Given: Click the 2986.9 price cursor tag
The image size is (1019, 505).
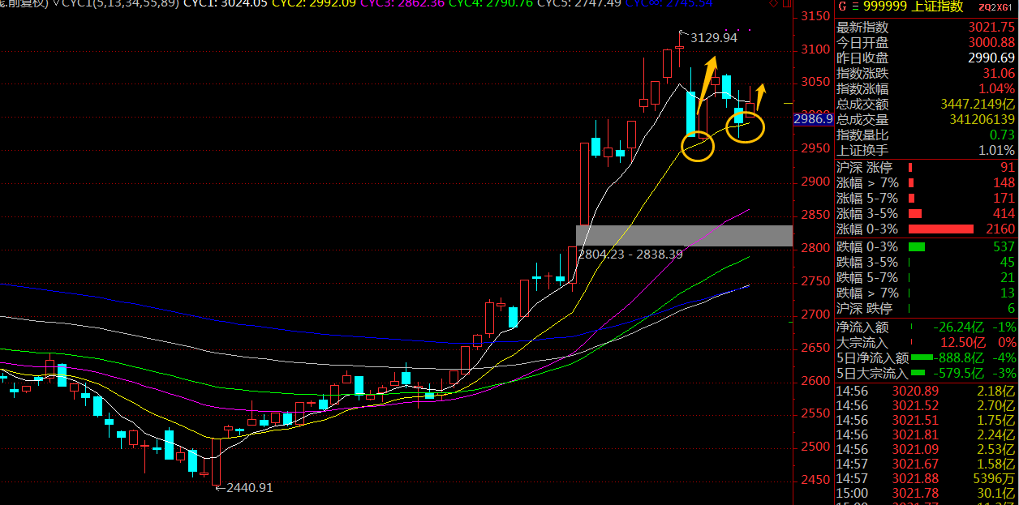Looking at the screenshot, I should [813, 119].
